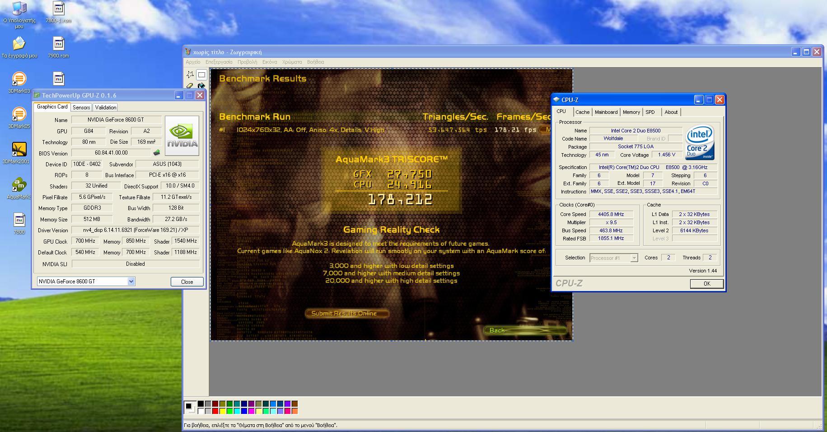The height and width of the screenshot is (432, 827).
Task: Open the Προβολή menu in Paint
Action: [247, 62]
